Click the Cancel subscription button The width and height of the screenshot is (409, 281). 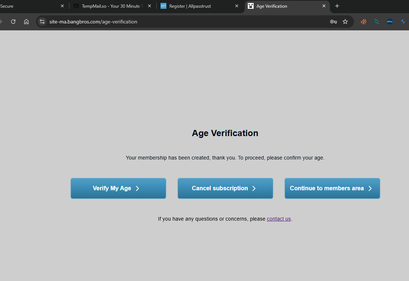225,188
